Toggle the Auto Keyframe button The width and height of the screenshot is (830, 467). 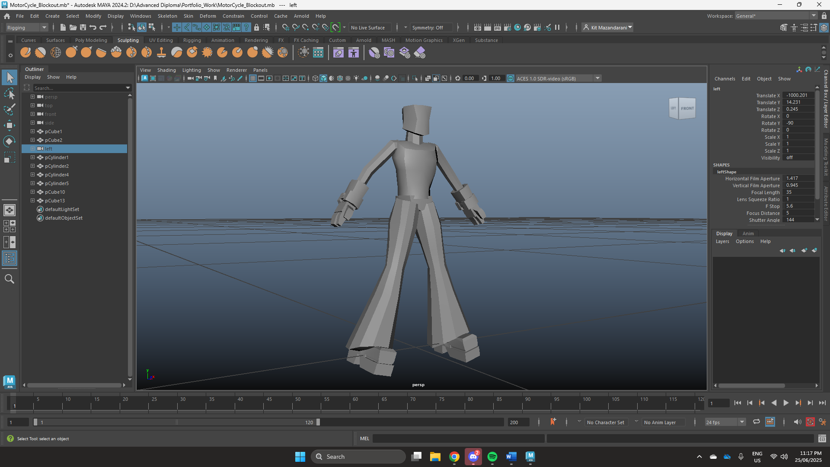pos(810,422)
